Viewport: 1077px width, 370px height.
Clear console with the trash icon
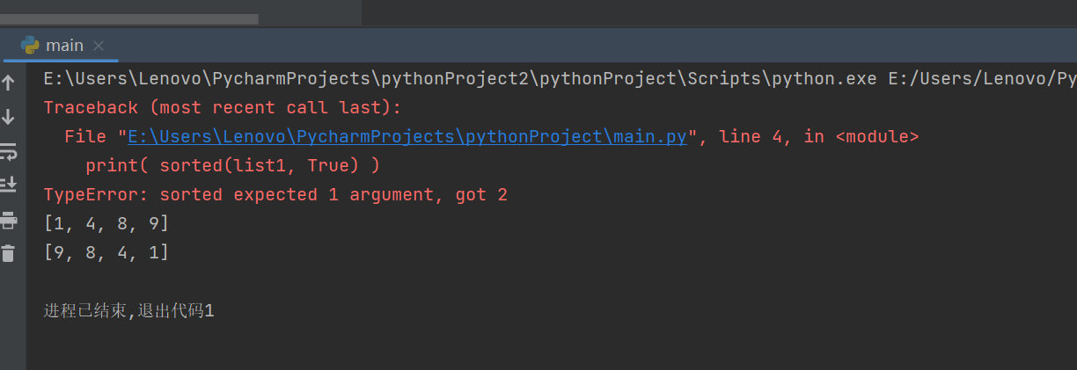(9, 253)
